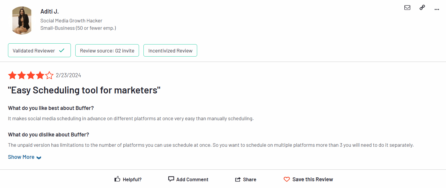Click the thumbs-up Helpful icon
The height and width of the screenshot is (188, 446).
pyautogui.click(x=117, y=179)
